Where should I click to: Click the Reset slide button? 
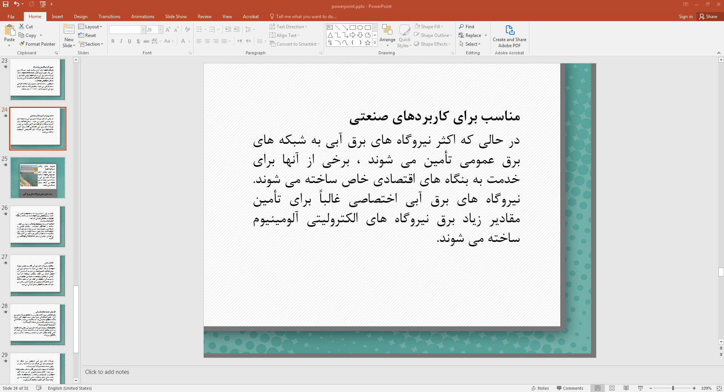87,35
